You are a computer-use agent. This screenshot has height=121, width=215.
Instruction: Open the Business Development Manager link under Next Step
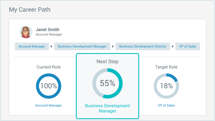pos(107,108)
